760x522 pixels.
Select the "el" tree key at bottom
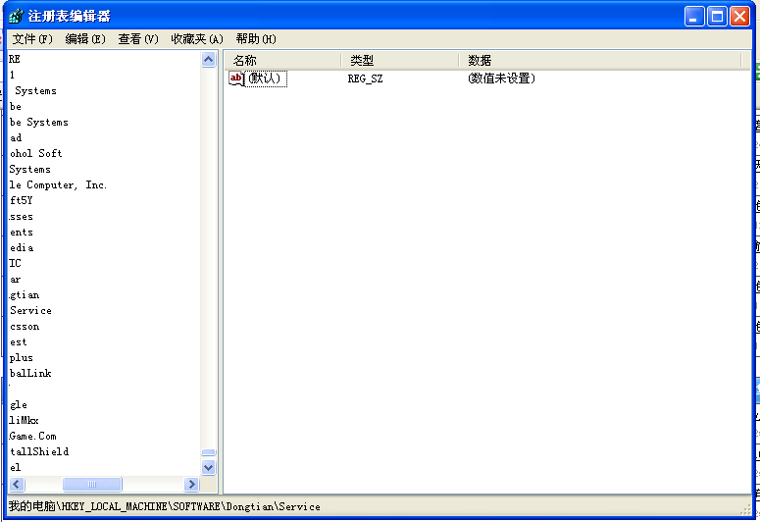pyautogui.click(x=15, y=468)
